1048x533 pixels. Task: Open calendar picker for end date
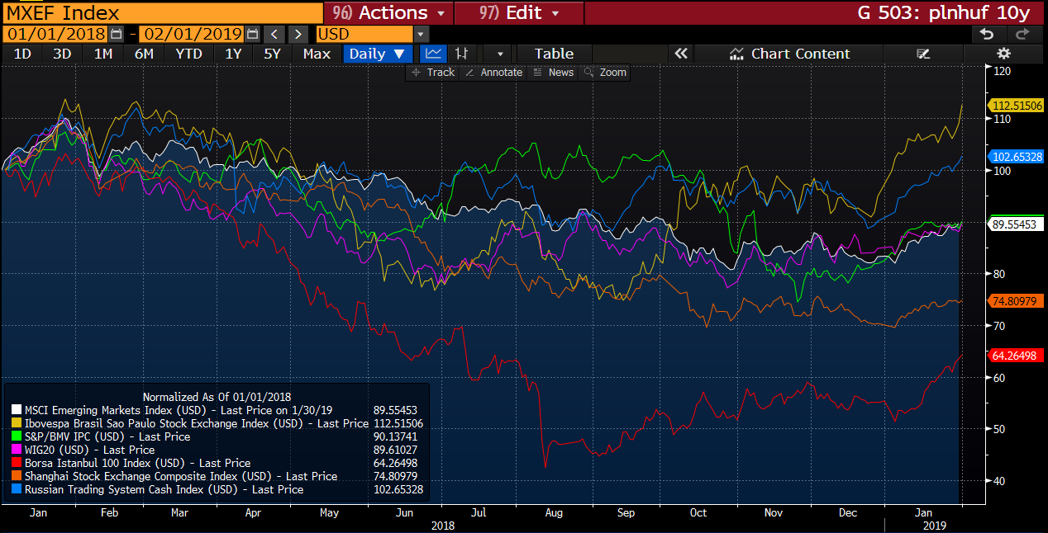click(x=252, y=35)
